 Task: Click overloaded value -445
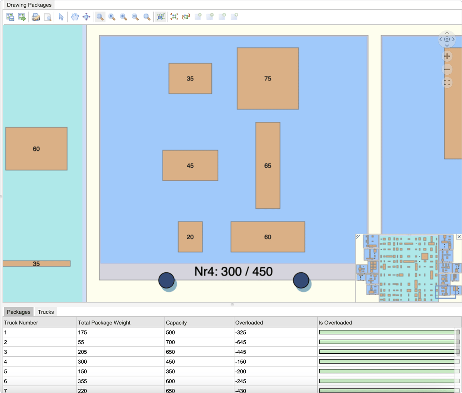[x=276, y=352]
